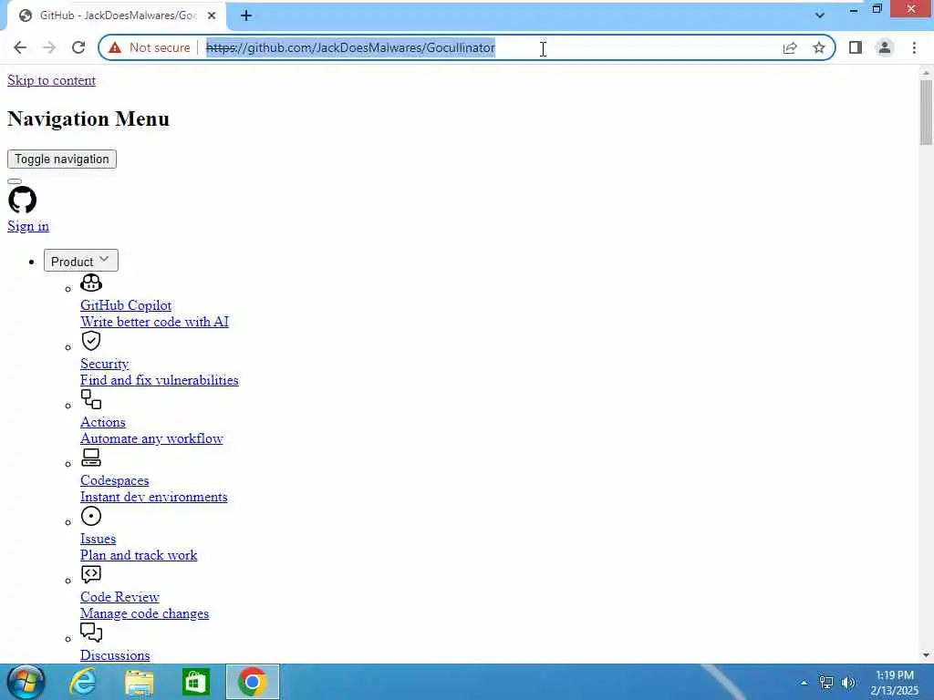This screenshot has width=934, height=700.
Task: Click Find and fix vulnerabilities link
Action: [x=159, y=380]
